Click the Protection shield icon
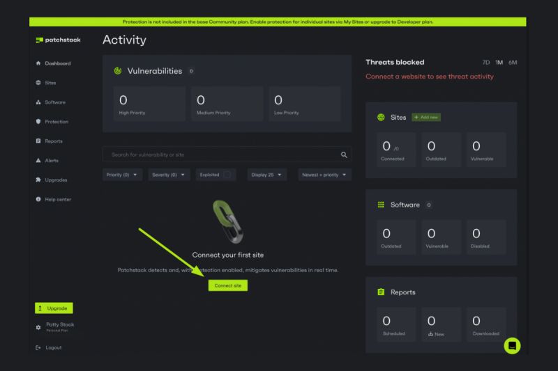 point(38,121)
